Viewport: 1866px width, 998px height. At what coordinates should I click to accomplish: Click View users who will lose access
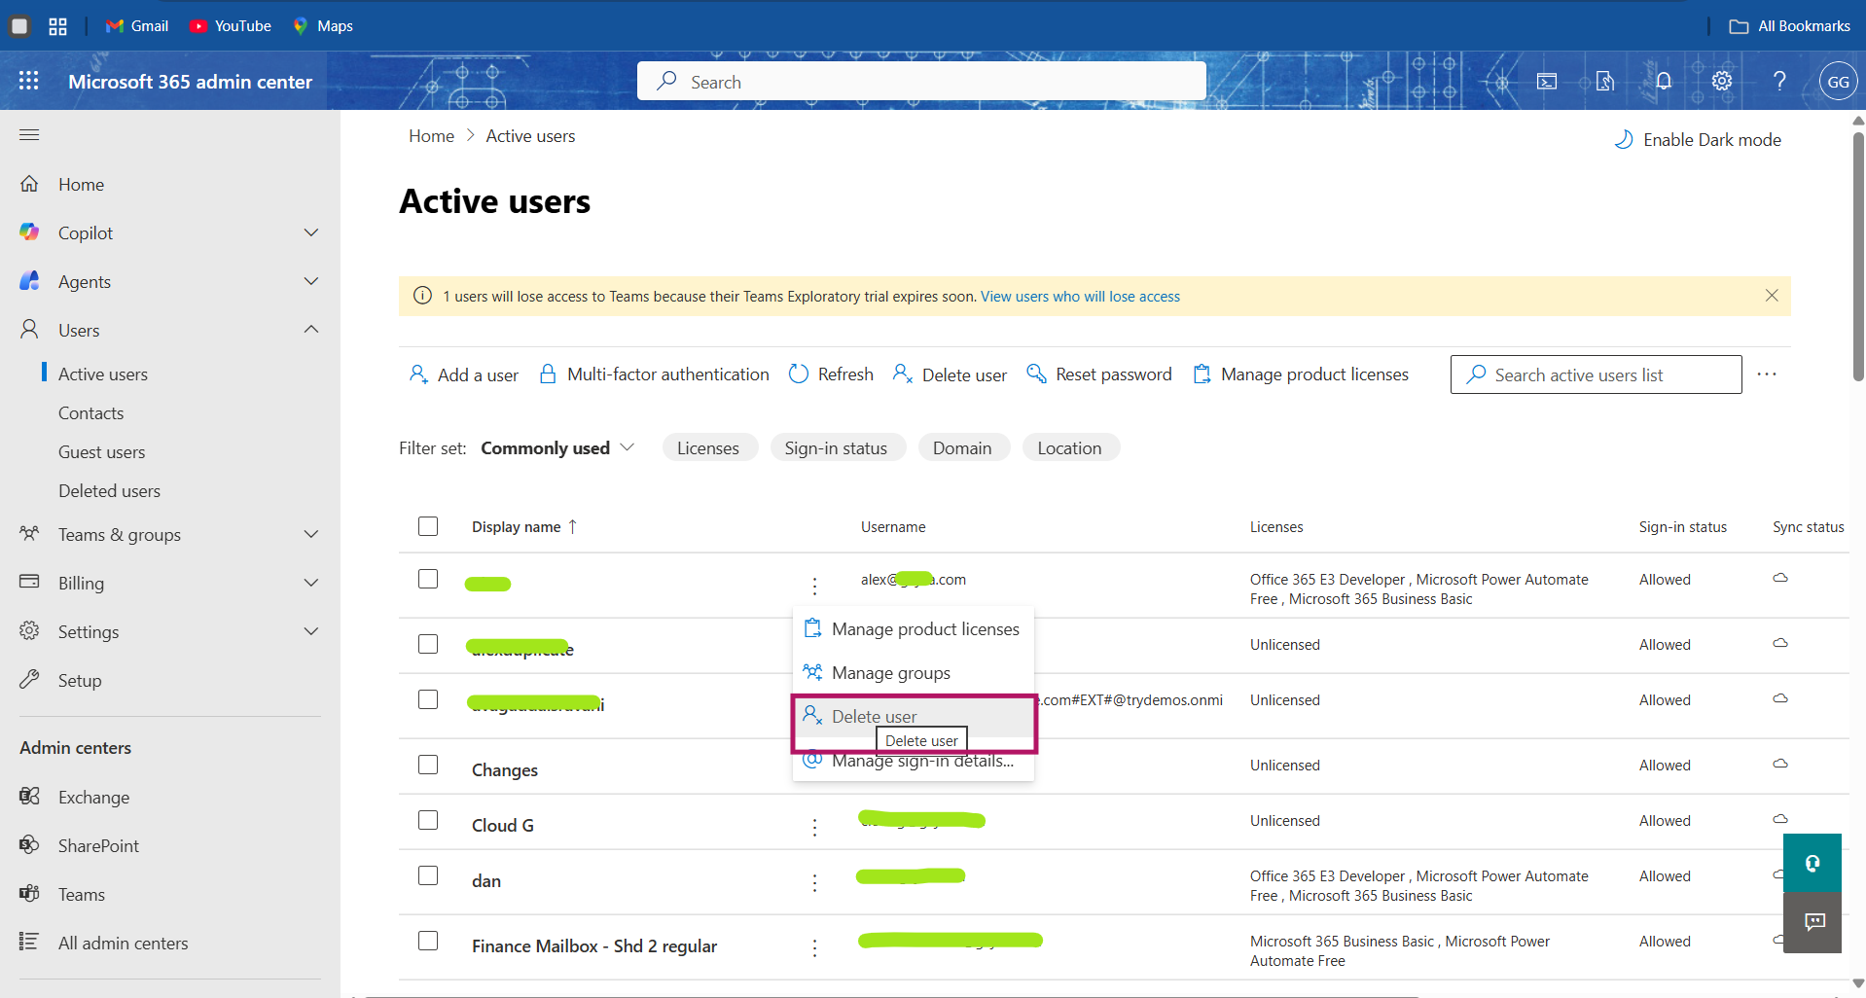tap(1080, 297)
